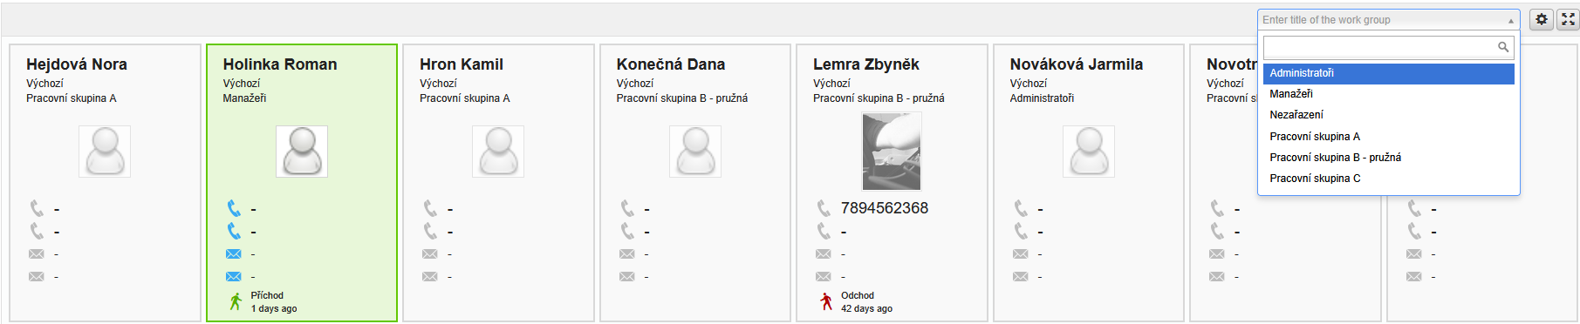Click Hejdová Nora's first envelope icon
The image size is (1580, 324).
[x=36, y=254]
